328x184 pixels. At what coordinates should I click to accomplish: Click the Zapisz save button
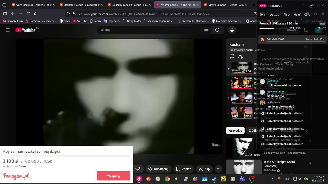click(x=183, y=169)
